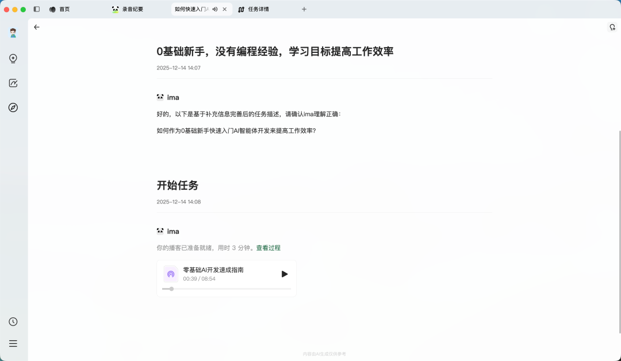This screenshot has height=361, width=621.
Task: Click the panda ima avatar above the reply
Action: point(160,97)
